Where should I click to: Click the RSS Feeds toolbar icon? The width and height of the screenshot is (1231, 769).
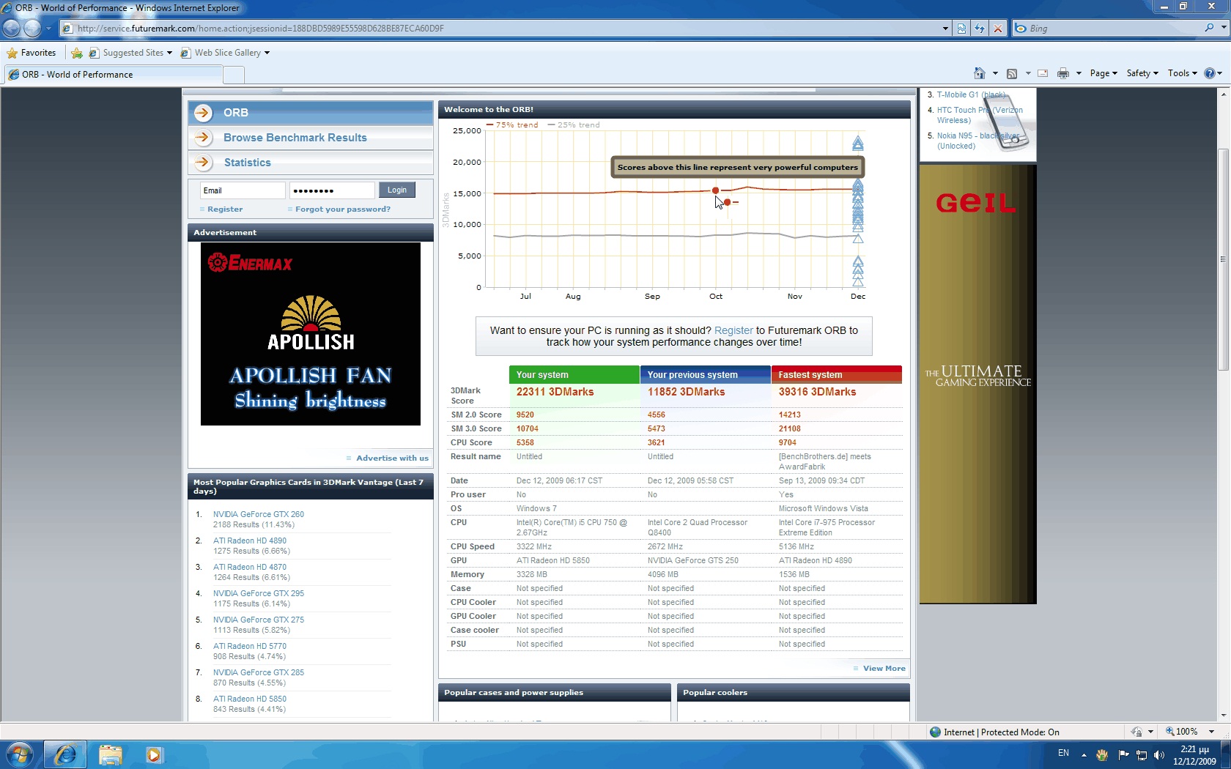(x=1012, y=73)
